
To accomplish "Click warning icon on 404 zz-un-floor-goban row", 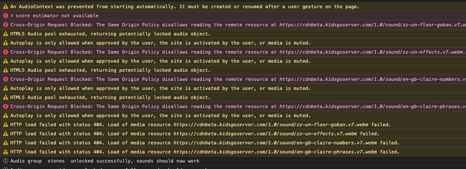I will point(5,124).
